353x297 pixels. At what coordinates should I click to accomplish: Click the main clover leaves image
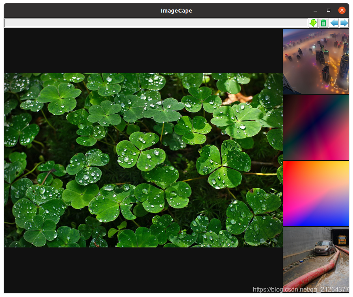coord(143,160)
